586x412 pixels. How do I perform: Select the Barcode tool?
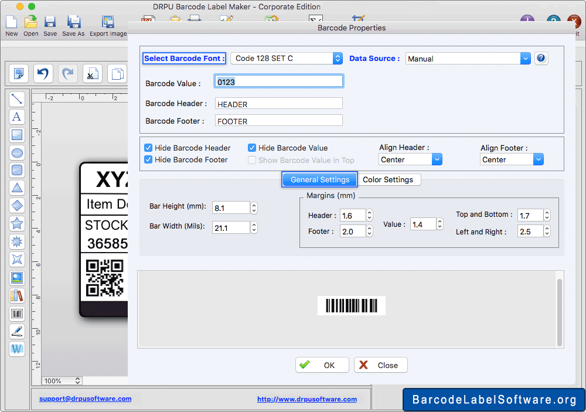tap(17, 314)
